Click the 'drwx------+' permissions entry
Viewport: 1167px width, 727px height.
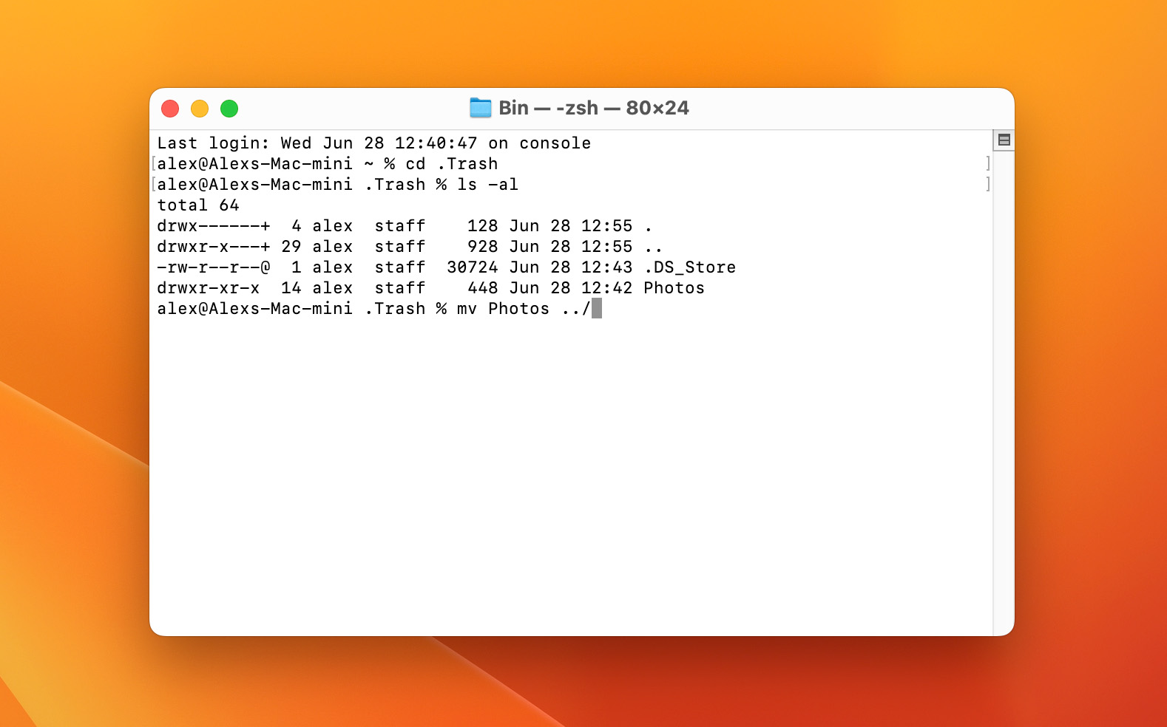click(214, 226)
